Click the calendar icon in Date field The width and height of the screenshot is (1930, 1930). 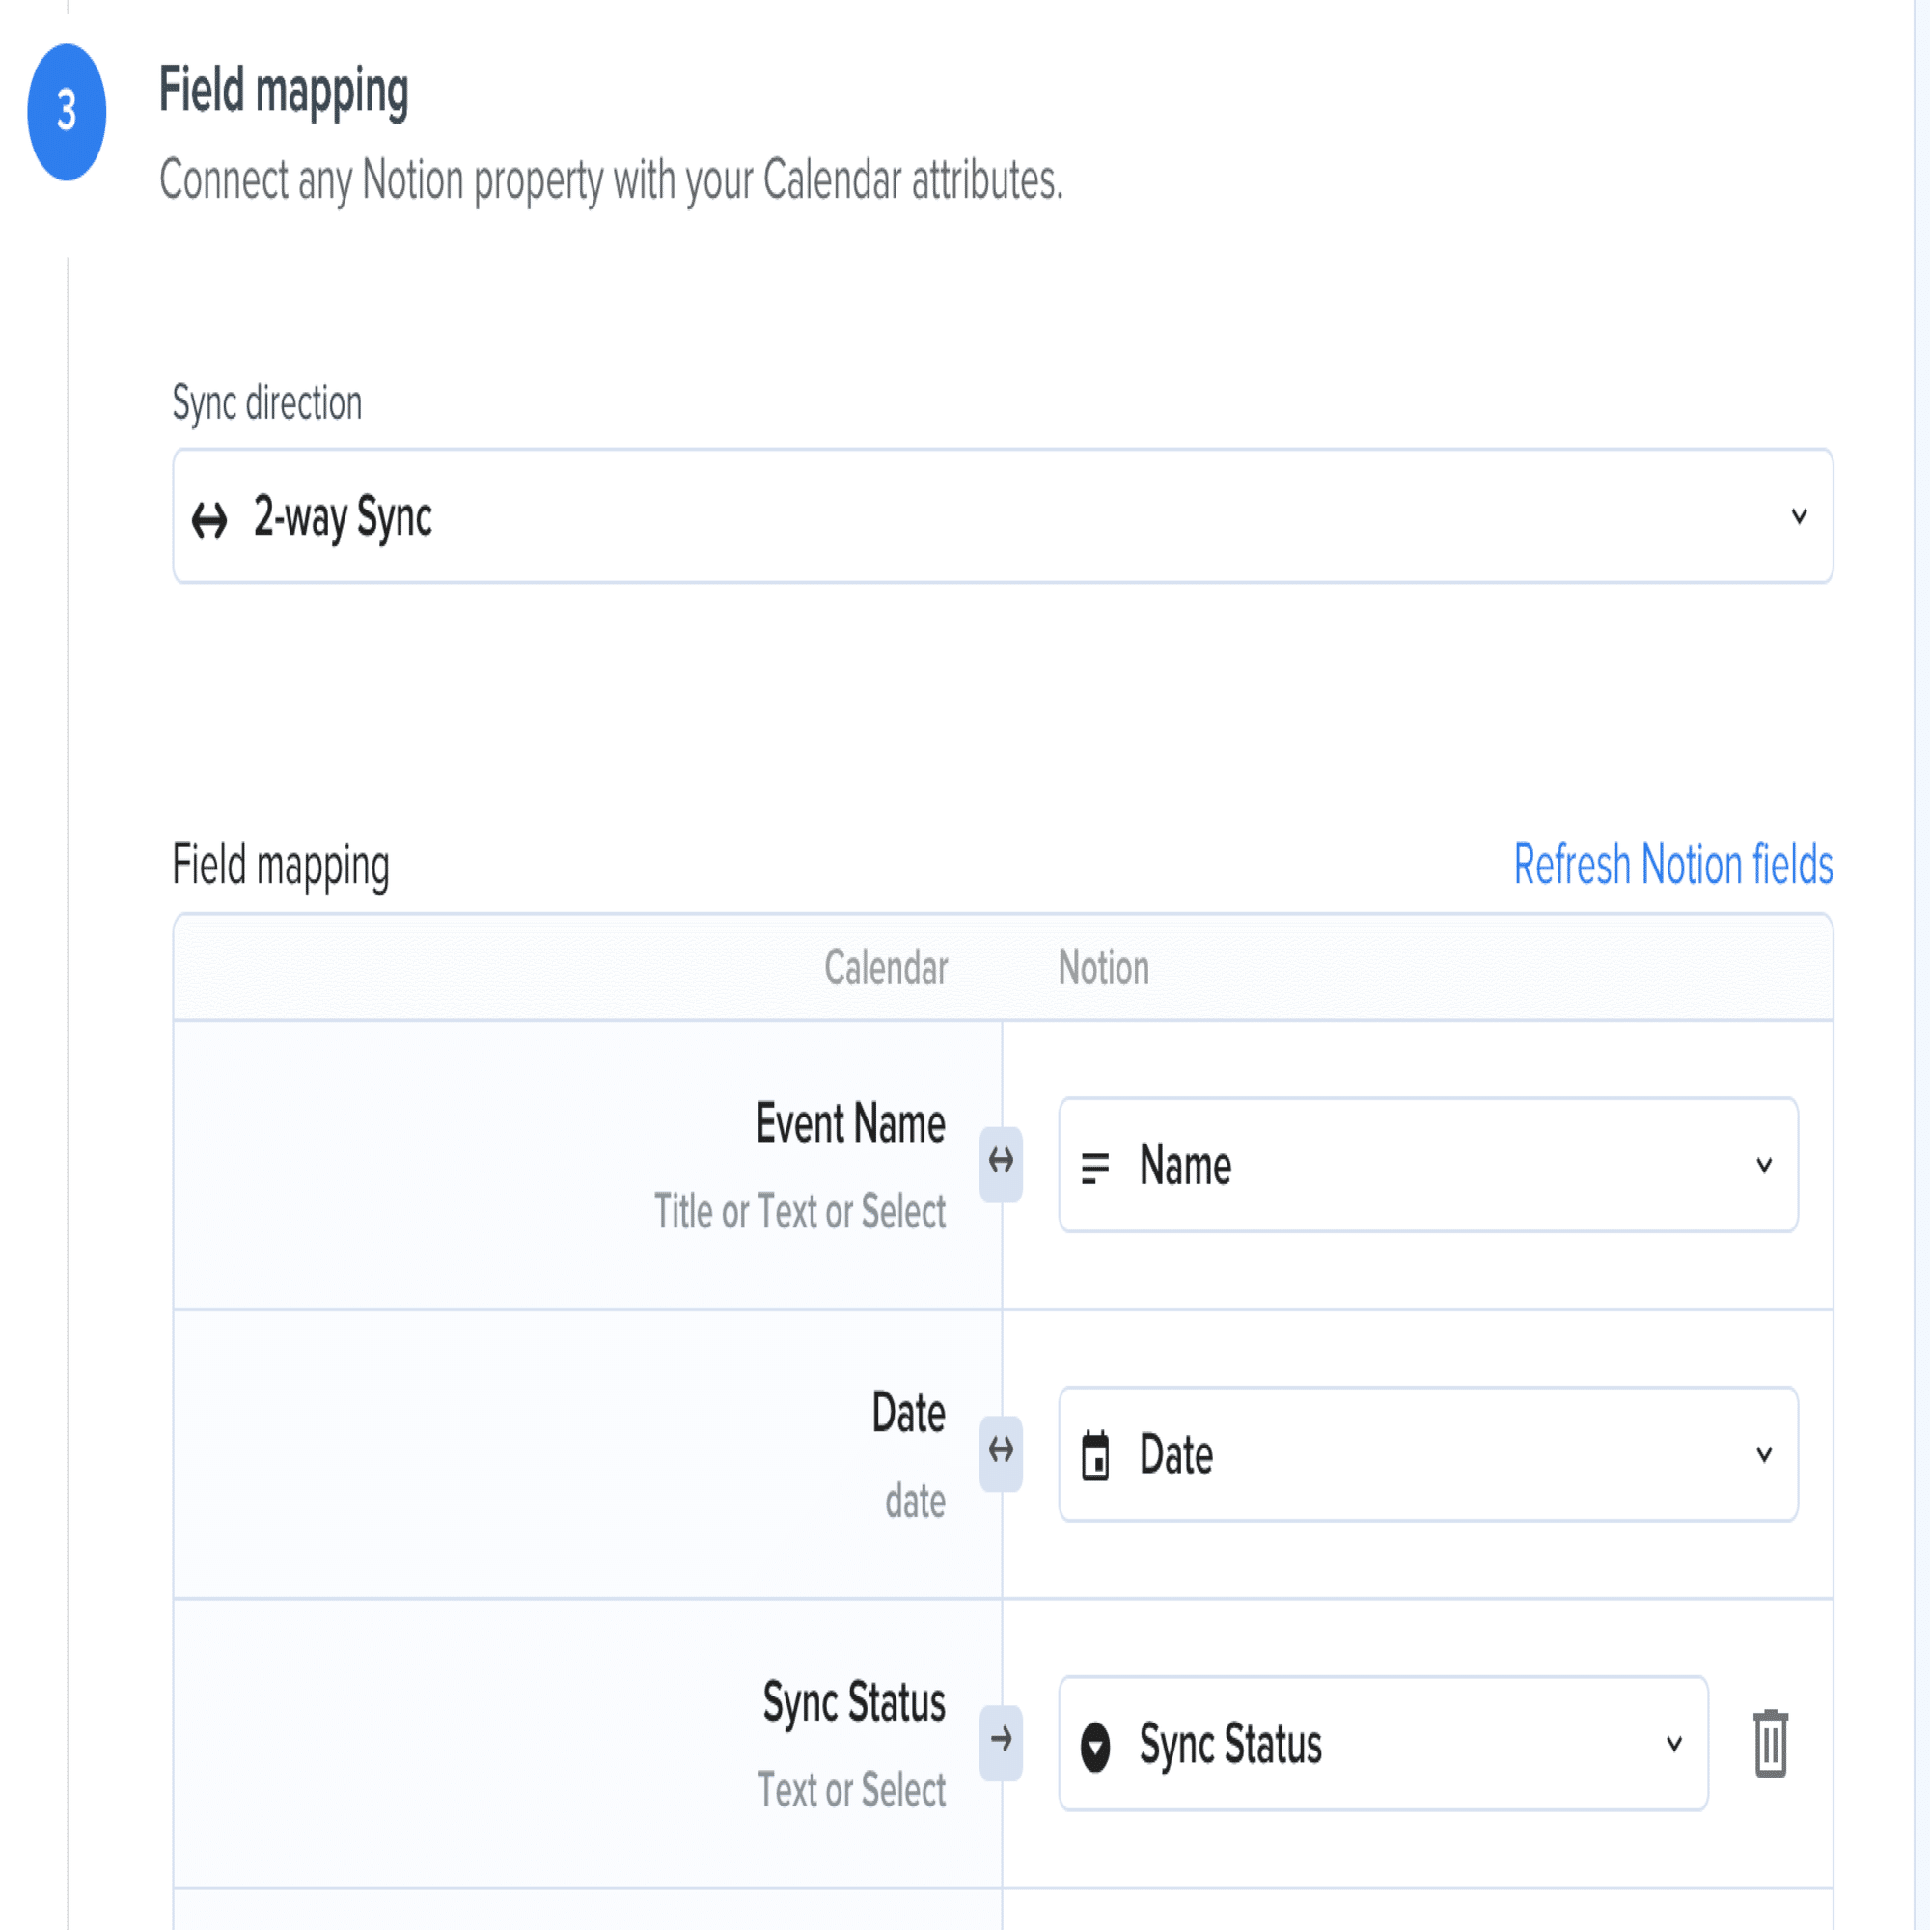[1096, 1455]
